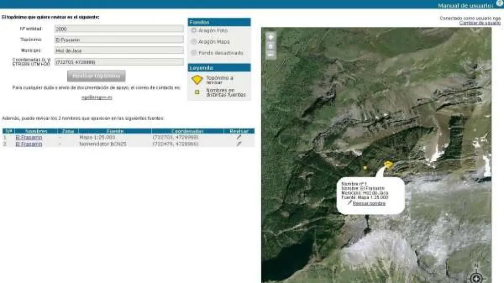Click the compass rose on the map
504x283 pixels.
coord(476,277)
